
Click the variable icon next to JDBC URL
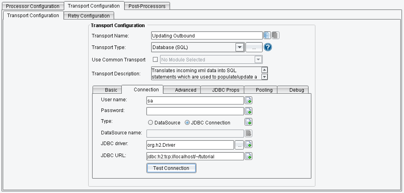coord(248,156)
